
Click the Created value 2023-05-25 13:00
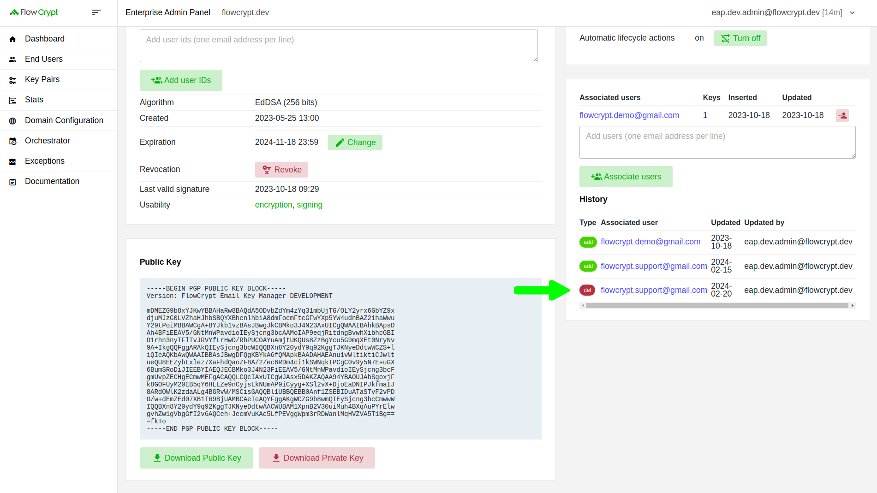pyautogui.click(x=287, y=118)
